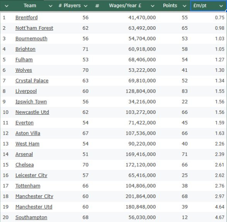The width and height of the screenshot is (227, 222).
Task: Select Everton wages 71,422,000
Action: pos(142,123)
